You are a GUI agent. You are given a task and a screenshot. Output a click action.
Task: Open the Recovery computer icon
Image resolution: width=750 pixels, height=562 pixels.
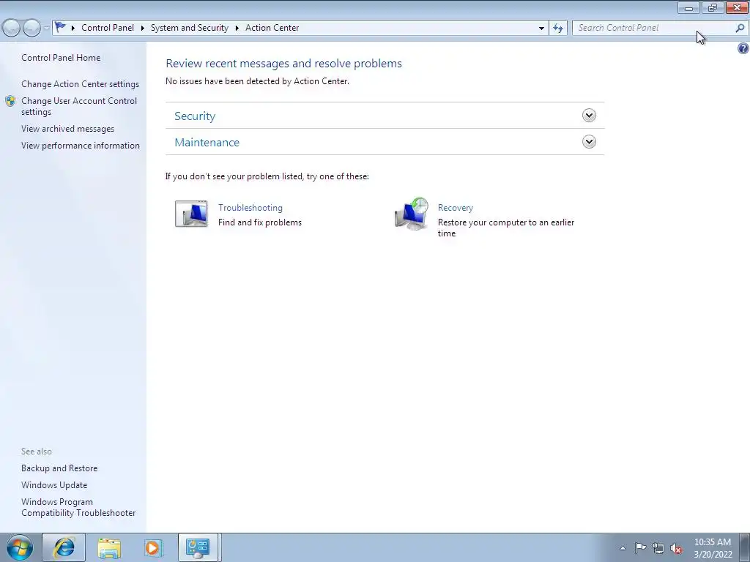click(x=412, y=214)
